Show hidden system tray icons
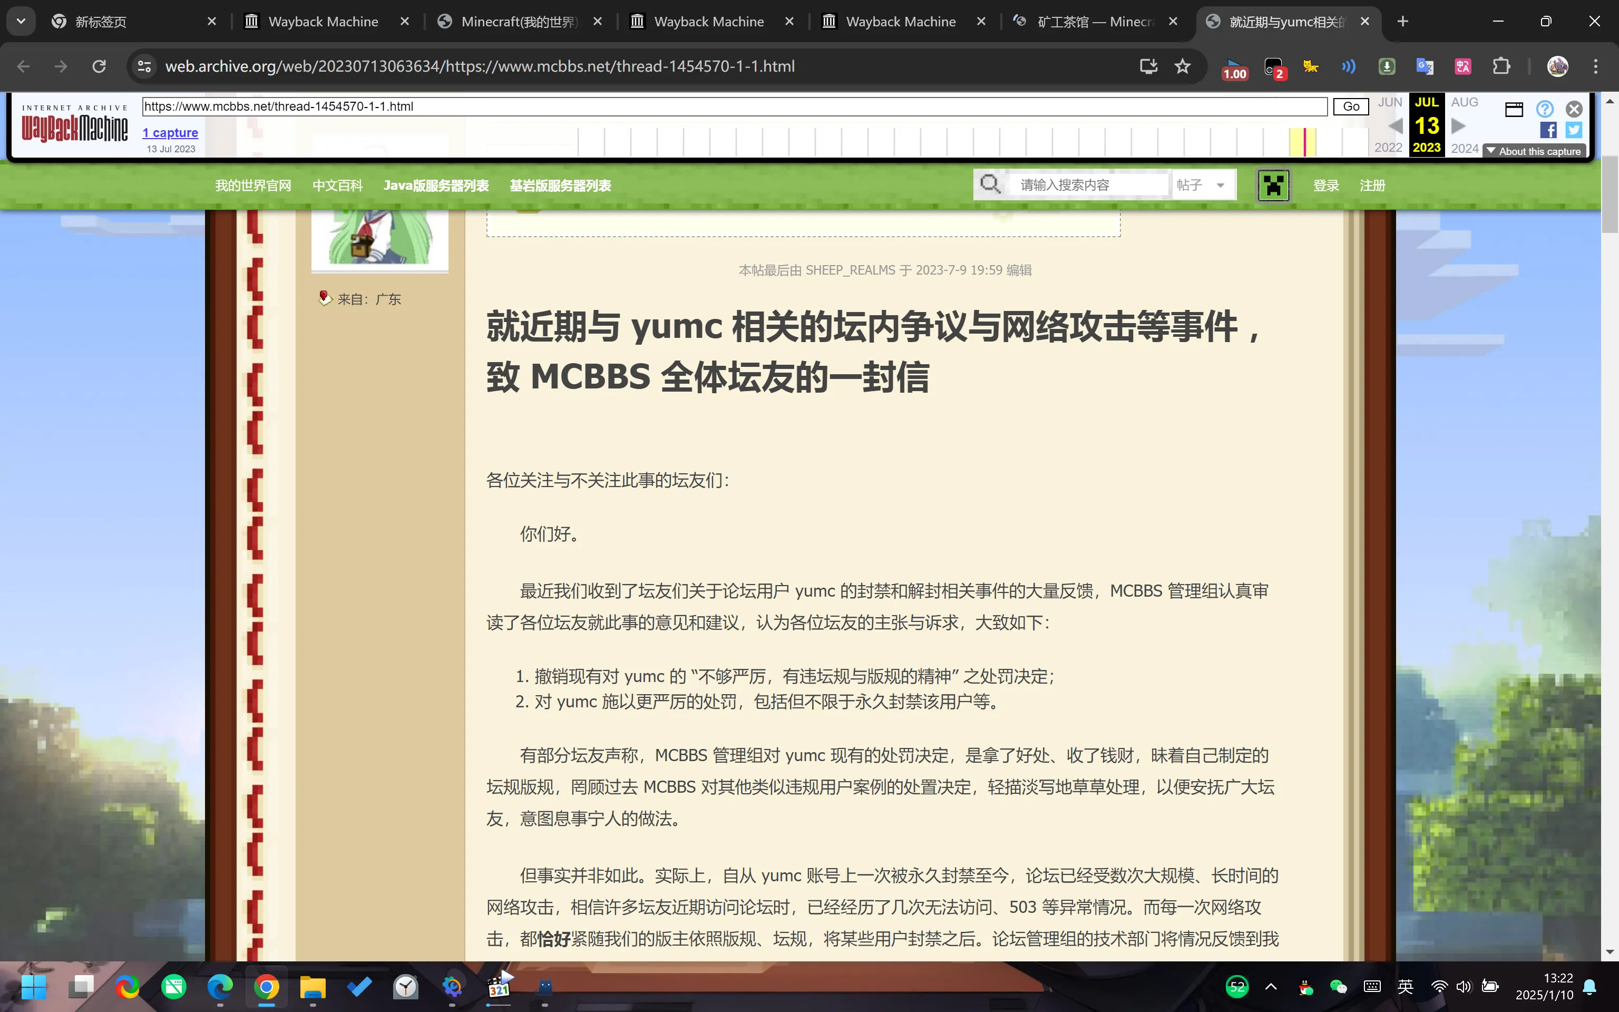 [1271, 987]
